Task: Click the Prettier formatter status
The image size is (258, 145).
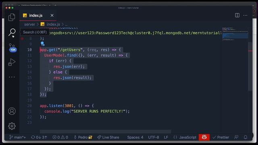Action: pyautogui.click(x=221, y=137)
